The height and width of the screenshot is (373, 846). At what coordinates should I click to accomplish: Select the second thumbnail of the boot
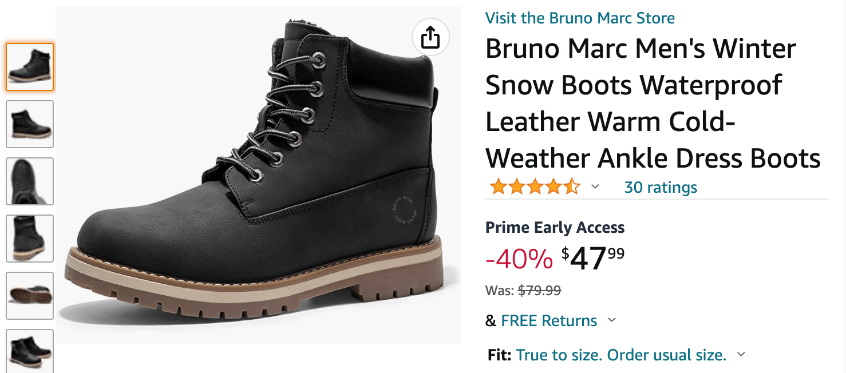click(x=30, y=124)
